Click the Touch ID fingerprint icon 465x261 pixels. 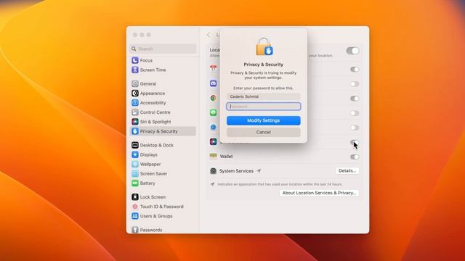pos(135,206)
